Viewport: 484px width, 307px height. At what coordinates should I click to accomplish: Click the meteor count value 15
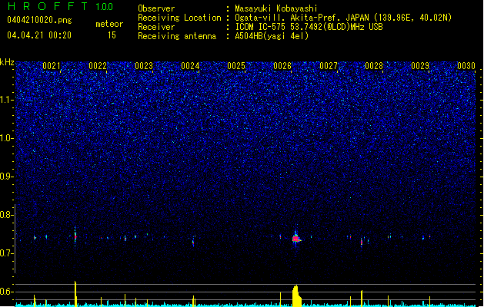coord(112,35)
